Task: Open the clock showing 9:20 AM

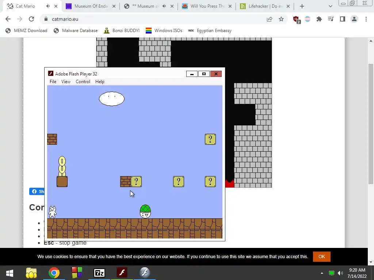Action: (357, 273)
